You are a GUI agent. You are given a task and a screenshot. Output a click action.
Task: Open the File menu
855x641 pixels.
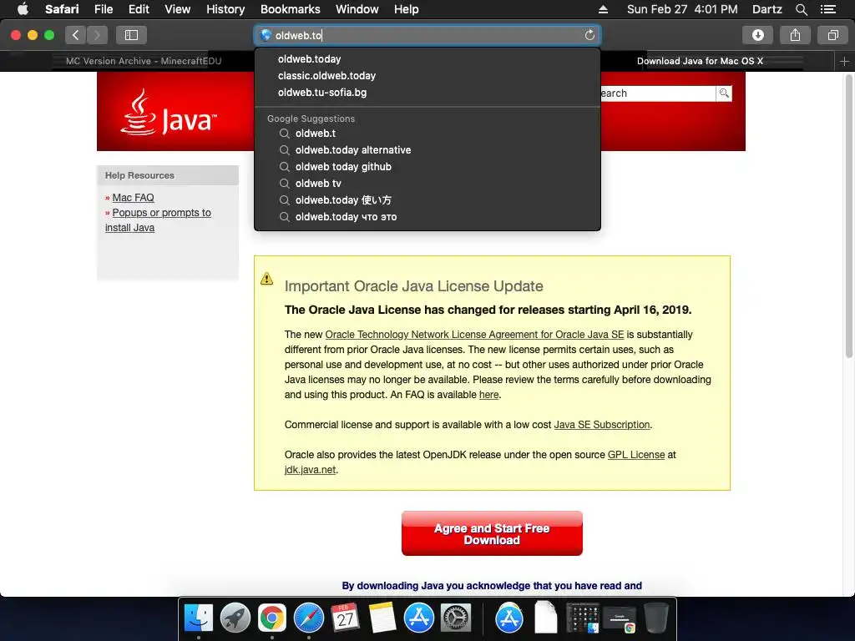tap(103, 9)
